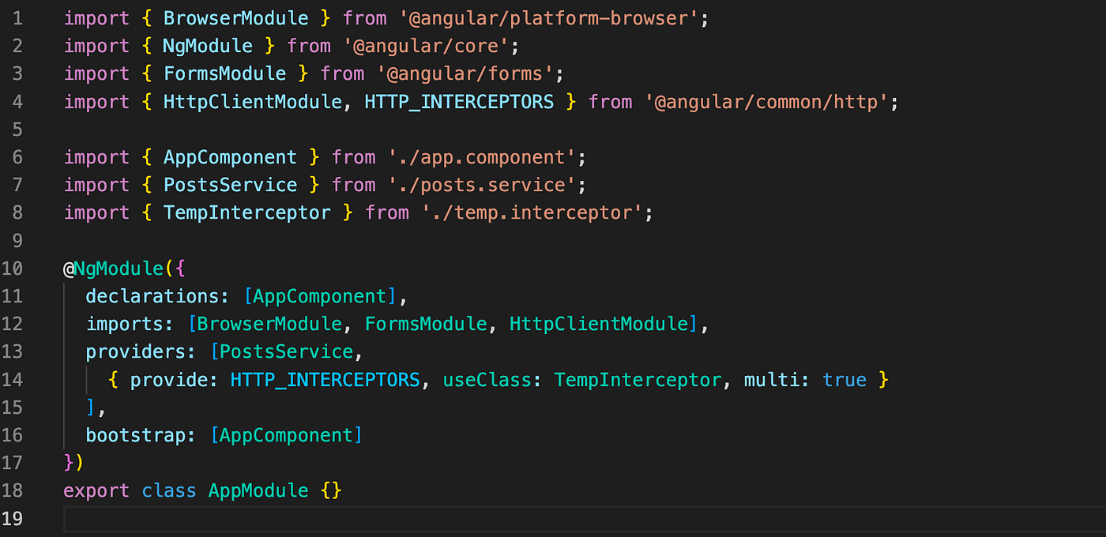Select the NgModule import on line 2

tap(207, 46)
